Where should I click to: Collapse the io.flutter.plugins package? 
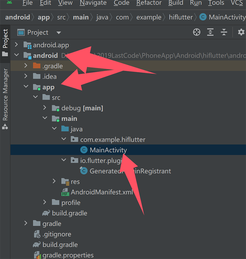click(64, 160)
